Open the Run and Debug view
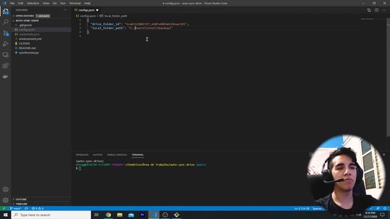The image size is (390, 219). pyautogui.click(x=5, y=44)
